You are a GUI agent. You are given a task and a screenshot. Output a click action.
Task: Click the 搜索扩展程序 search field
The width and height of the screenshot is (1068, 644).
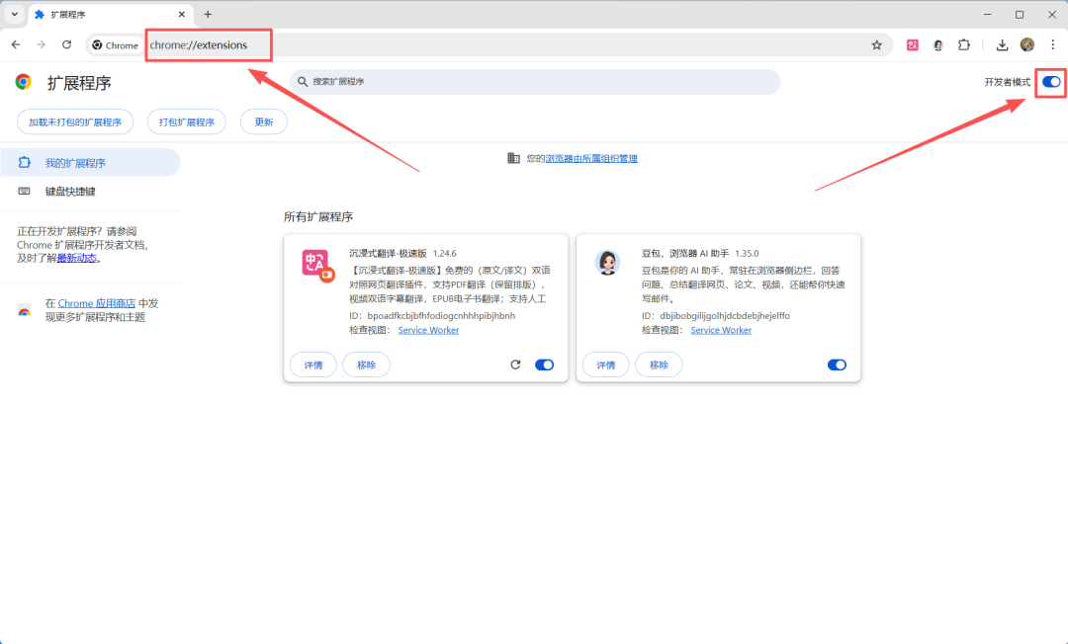[x=535, y=82]
